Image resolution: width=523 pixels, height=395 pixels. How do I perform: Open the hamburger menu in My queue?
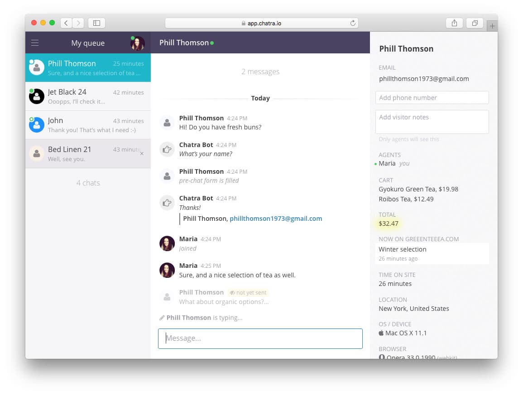[35, 43]
